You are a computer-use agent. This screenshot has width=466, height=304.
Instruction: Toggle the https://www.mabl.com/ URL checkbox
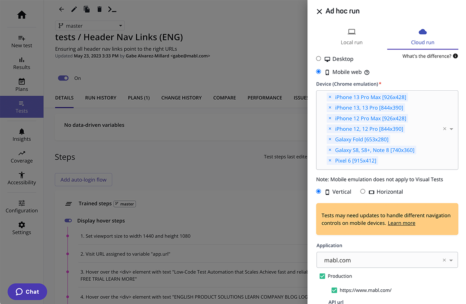(x=334, y=290)
